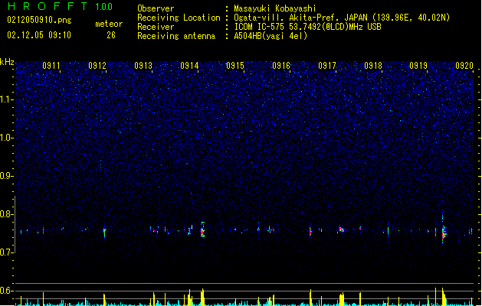
Task: Click the 'meteor' label
Action: (x=109, y=24)
